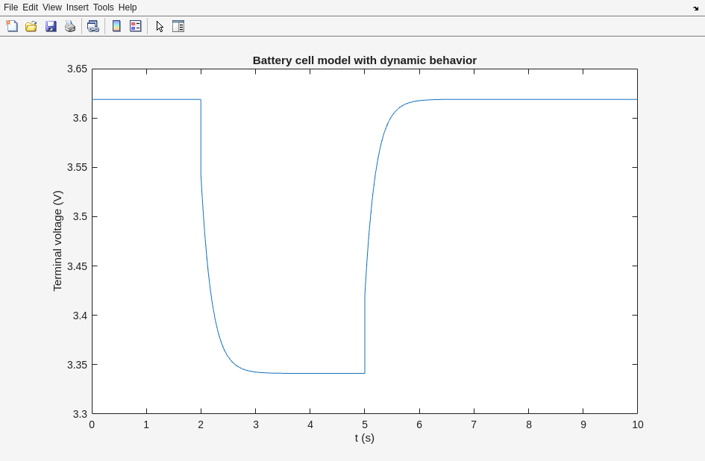705x461 pixels.
Task: Toggle the Link Plot tool
Action: click(93, 26)
